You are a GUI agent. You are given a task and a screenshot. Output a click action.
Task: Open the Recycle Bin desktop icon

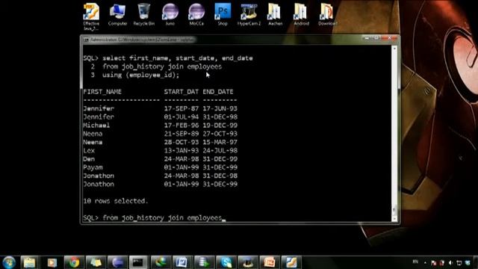[143, 14]
